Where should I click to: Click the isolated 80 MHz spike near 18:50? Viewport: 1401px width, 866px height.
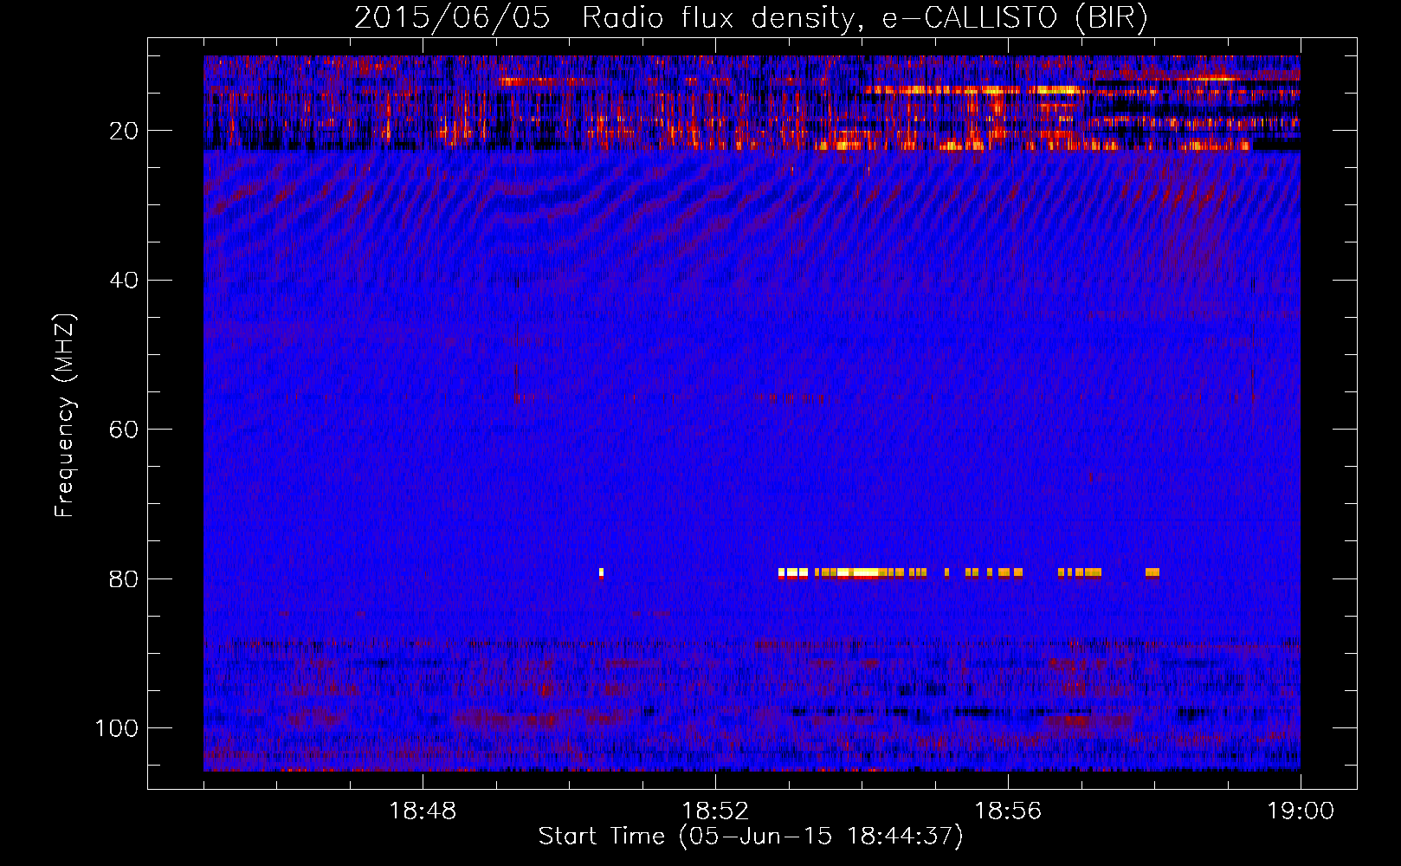coord(601,572)
